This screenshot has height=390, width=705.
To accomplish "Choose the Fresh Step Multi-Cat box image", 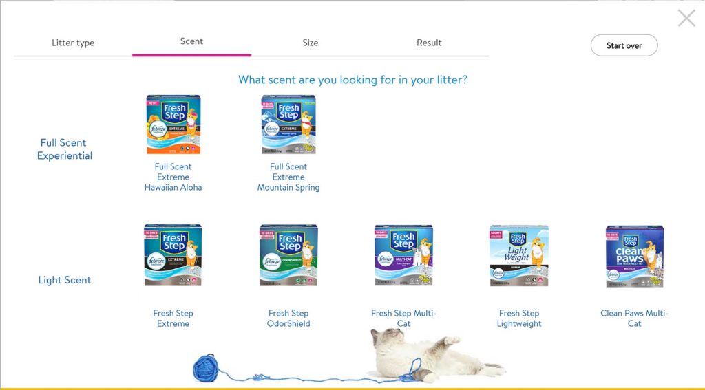I will pyautogui.click(x=403, y=254).
